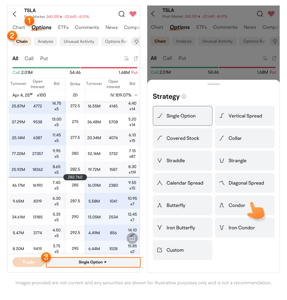Tap the copy icon above the chain

[x=136, y=59]
